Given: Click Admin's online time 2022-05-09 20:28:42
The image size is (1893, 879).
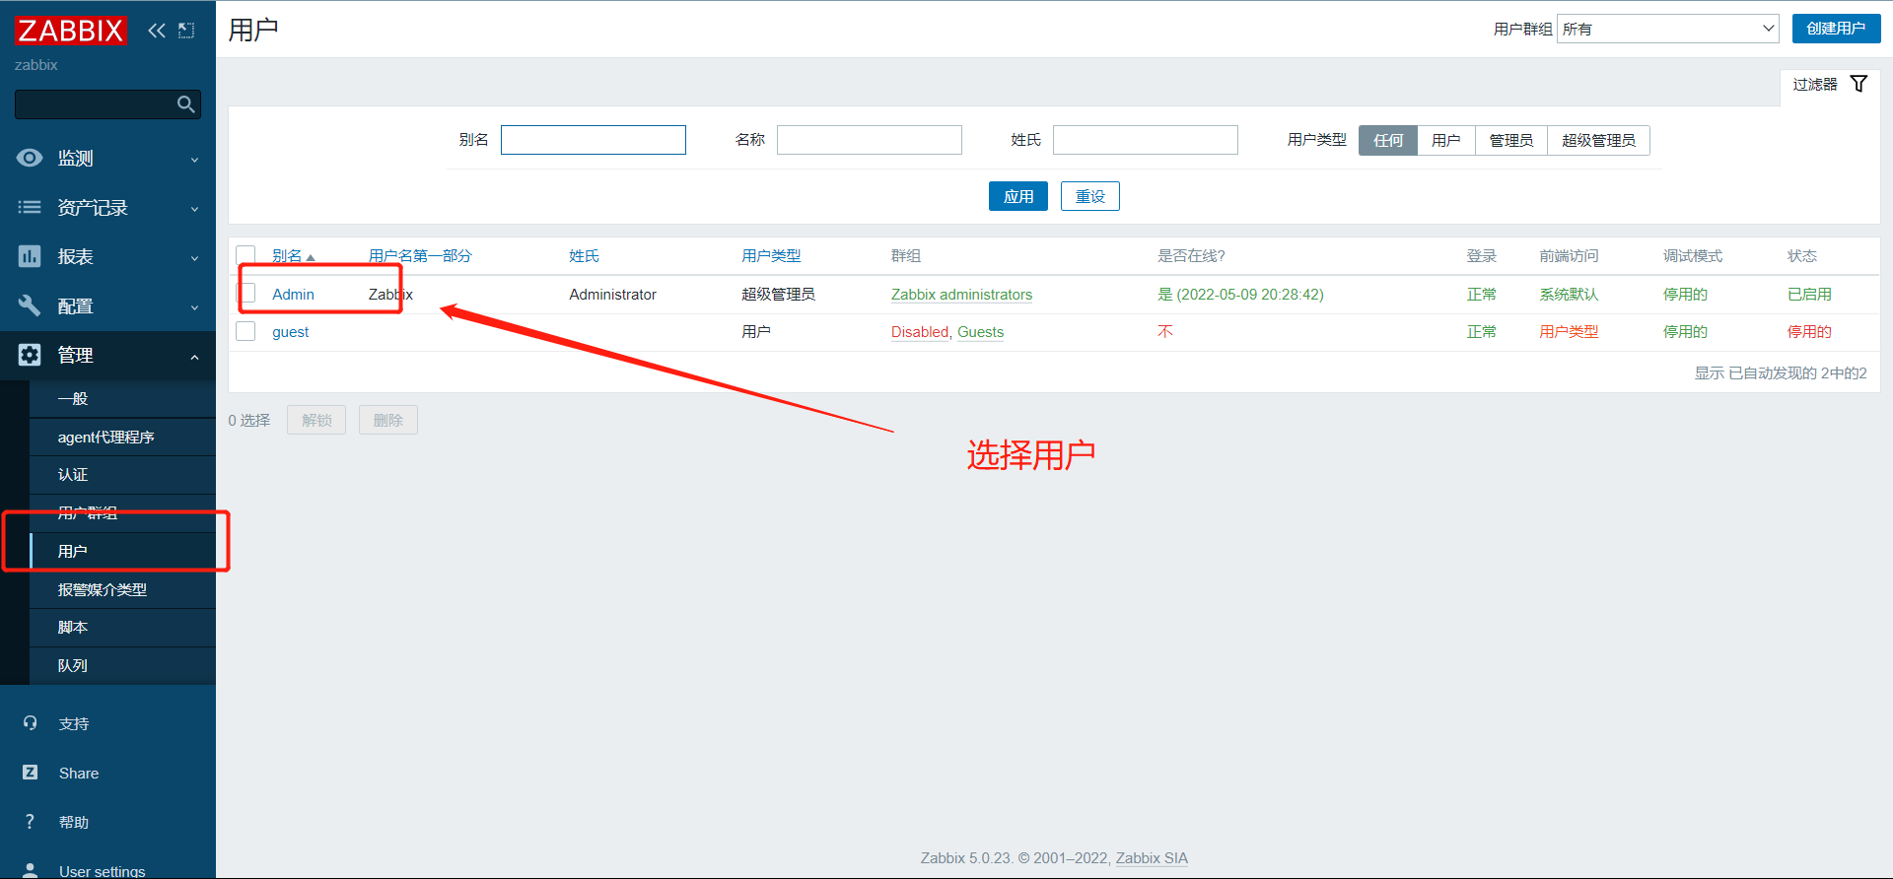Looking at the screenshot, I should pos(1250,294).
